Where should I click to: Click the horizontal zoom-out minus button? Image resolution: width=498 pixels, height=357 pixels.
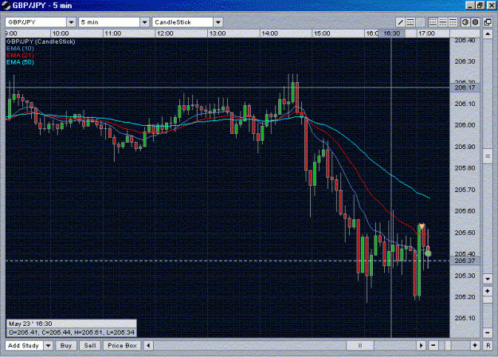click(x=433, y=345)
